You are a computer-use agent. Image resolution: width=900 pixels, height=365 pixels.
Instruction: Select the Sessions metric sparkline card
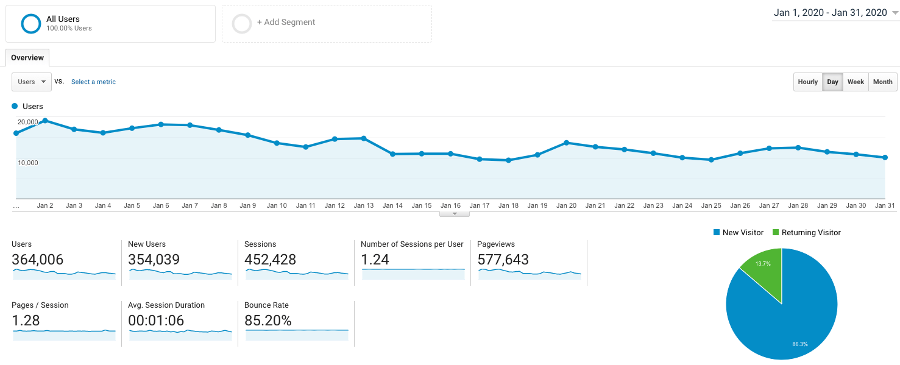tap(296, 262)
